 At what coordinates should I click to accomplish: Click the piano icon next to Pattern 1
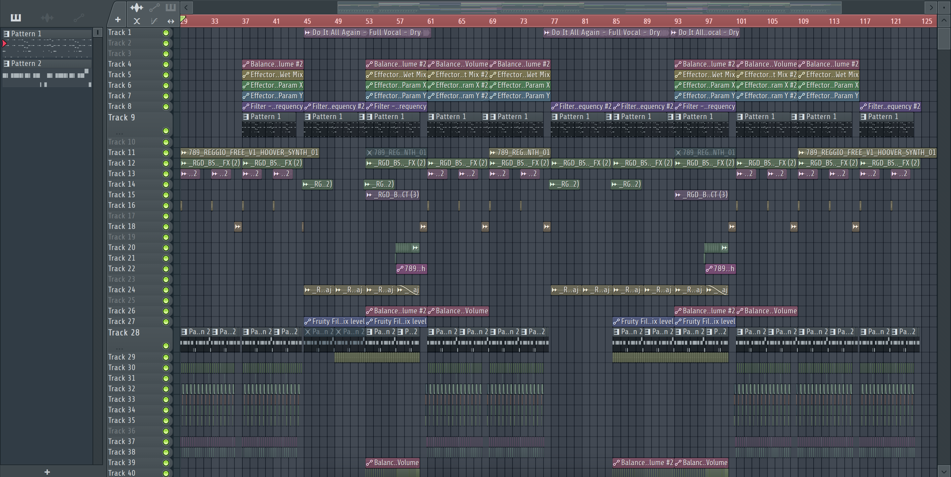pyautogui.click(x=6, y=34)
